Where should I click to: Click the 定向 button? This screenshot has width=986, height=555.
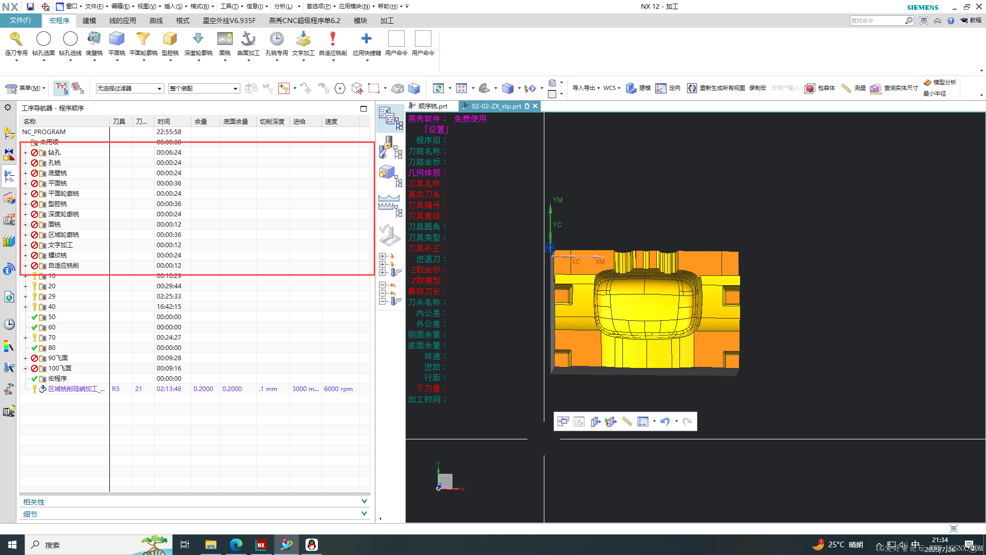pos(668,88)
